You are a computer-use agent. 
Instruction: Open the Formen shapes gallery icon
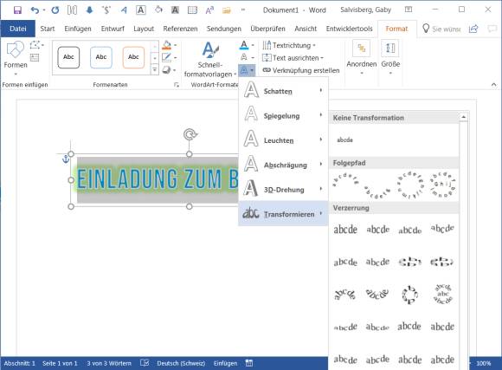[x=15, y=49]
